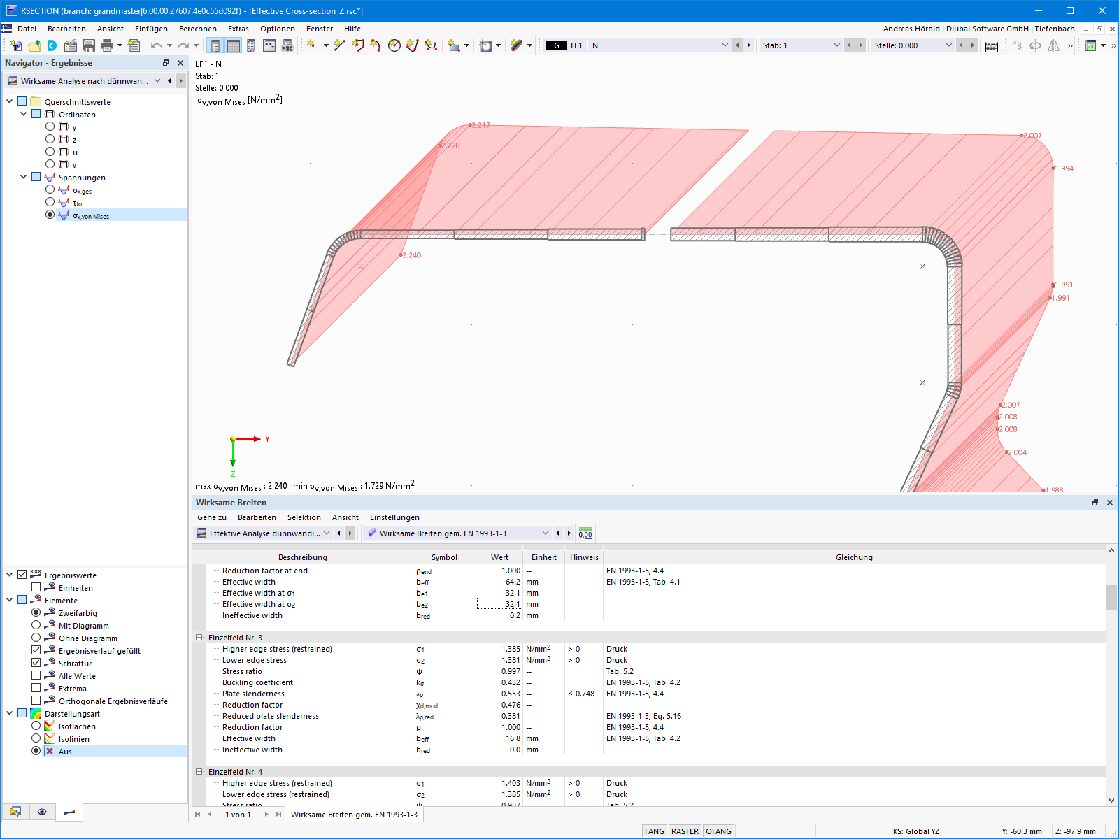The image size is (1119, 839).
Task: Click the table vertical scrollbar thumb
Action: tap(1111, 598)
